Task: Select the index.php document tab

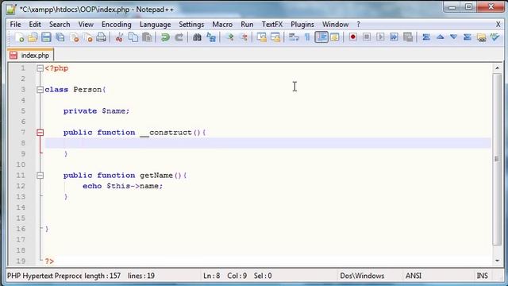Action: [30, 55]
